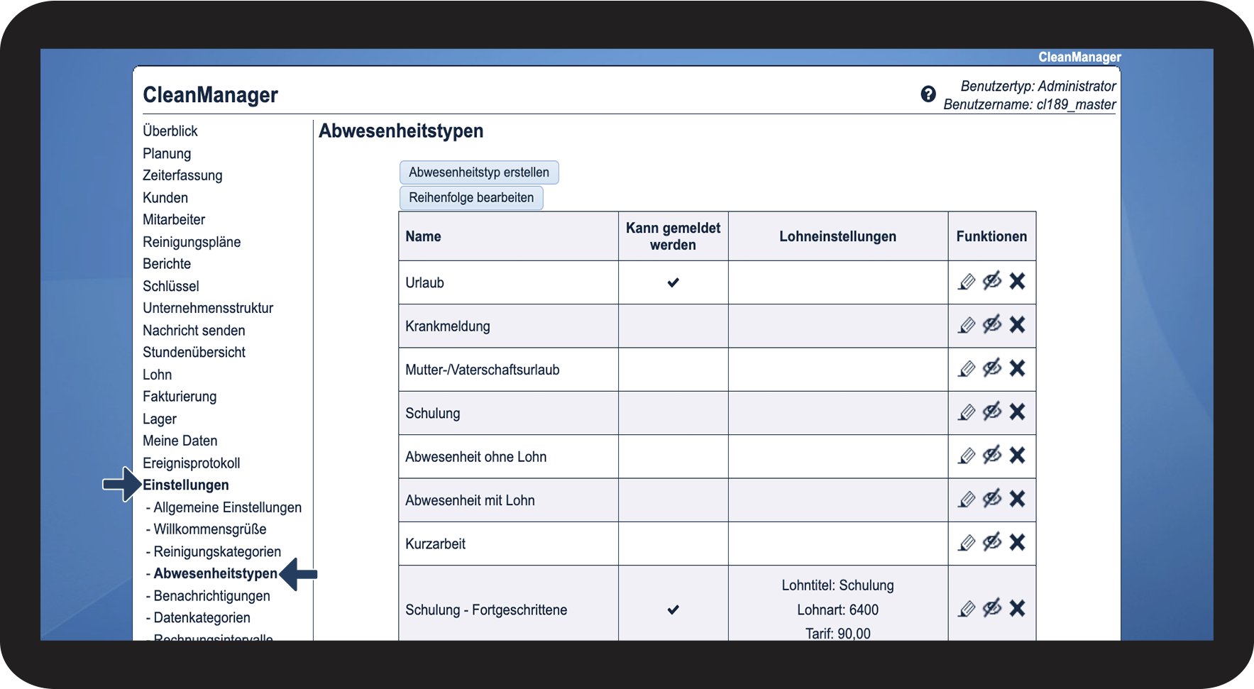Screen dimensions: 1254x689
Task: Edit the plain Schulung absence type
Action: tap(967, 412)
